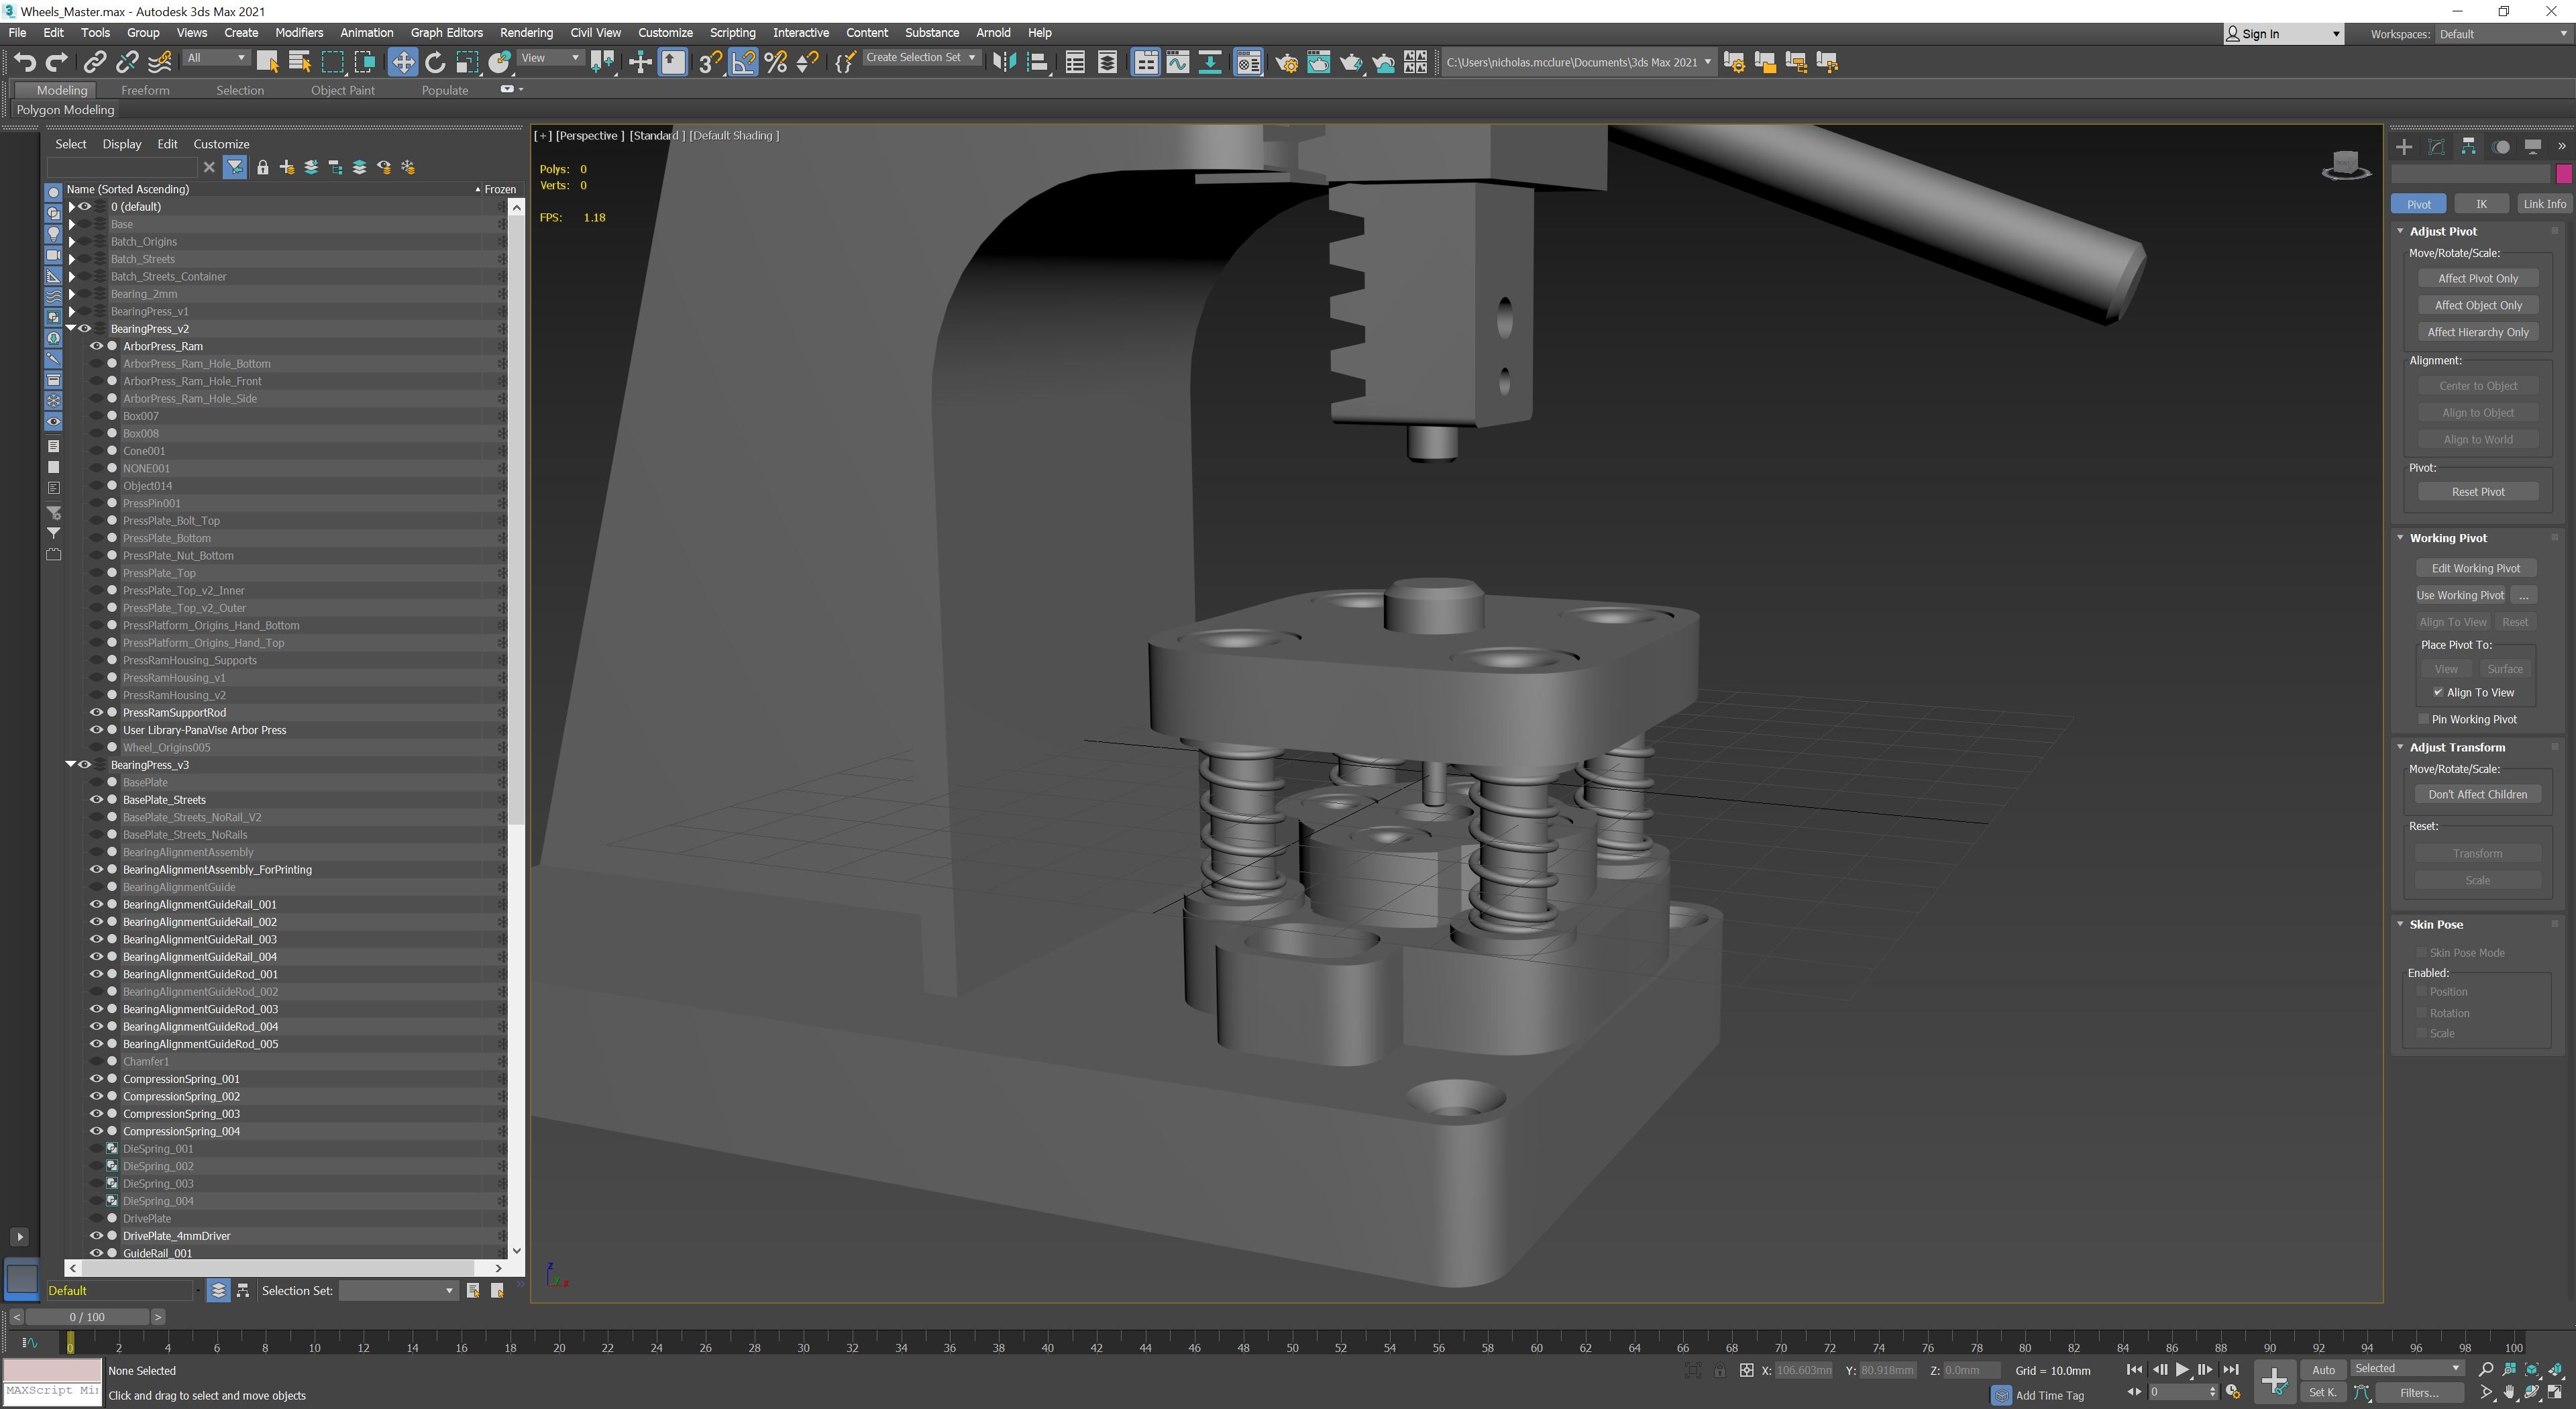Image resolution: width=2576 pixels, height=1409 pixels.
Task: Select the Undo arrow icon
Action: 24,62
